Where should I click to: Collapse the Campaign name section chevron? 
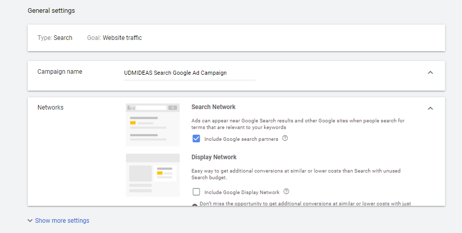tap(430, 73)
